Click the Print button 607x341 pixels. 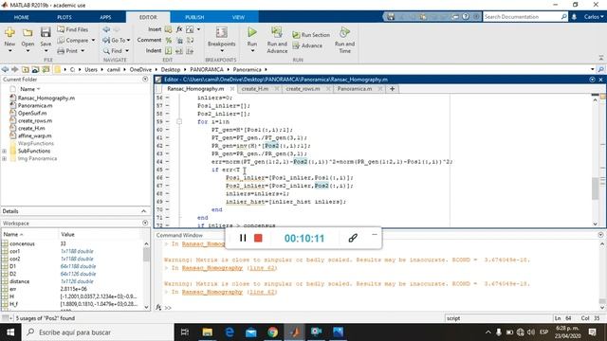click(x=71, y=50)
